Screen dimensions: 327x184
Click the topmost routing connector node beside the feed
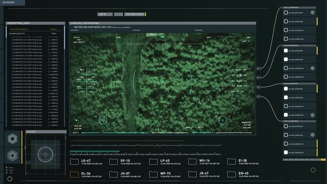[258, 68]
